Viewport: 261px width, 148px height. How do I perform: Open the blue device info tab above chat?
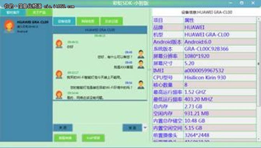pyautogui.click(x=64, y=21)
